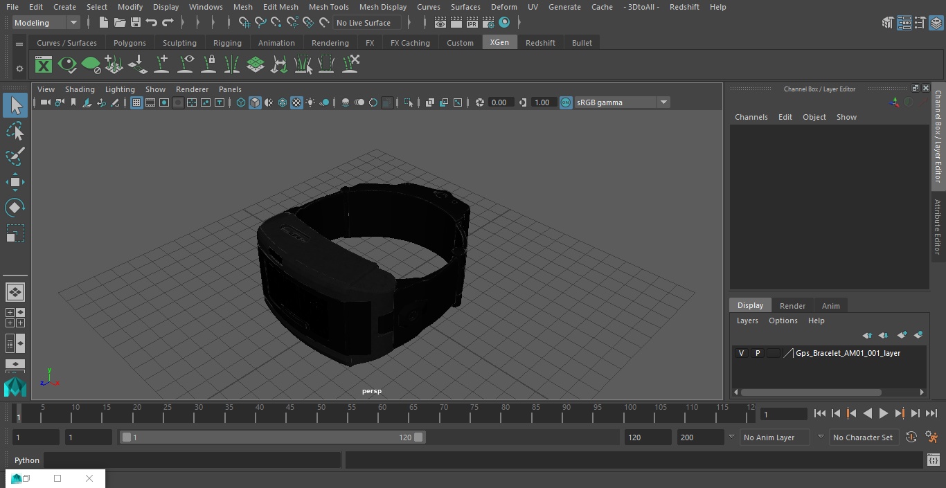Screen dimensions: 946x488
Task: Play animation forward
Action: pos(884,413)
